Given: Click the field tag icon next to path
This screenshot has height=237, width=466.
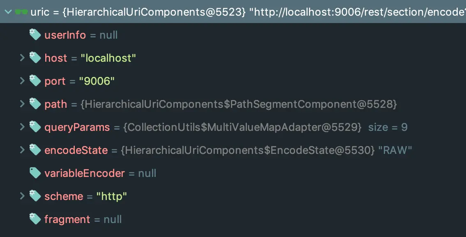Looking at the screenshot, I should pyautogui.click(x=35, y=104).
